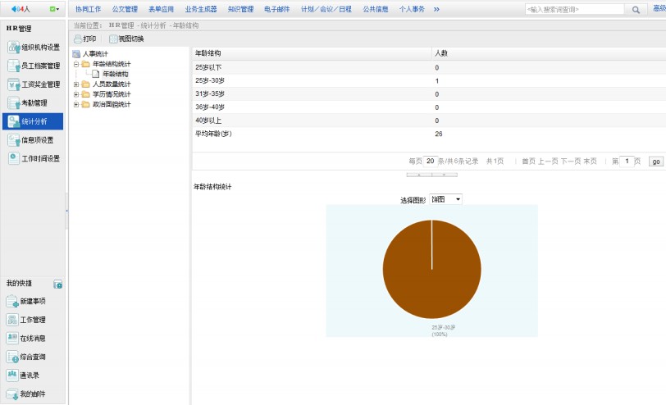Select the 学历情况统计 folder label

112,94
